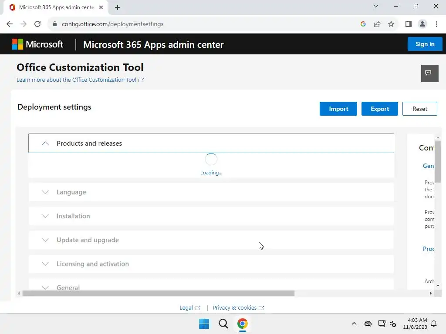Click the feedback icon button
The height and width of the screenshot is (334, 446).
click(429, 73)
